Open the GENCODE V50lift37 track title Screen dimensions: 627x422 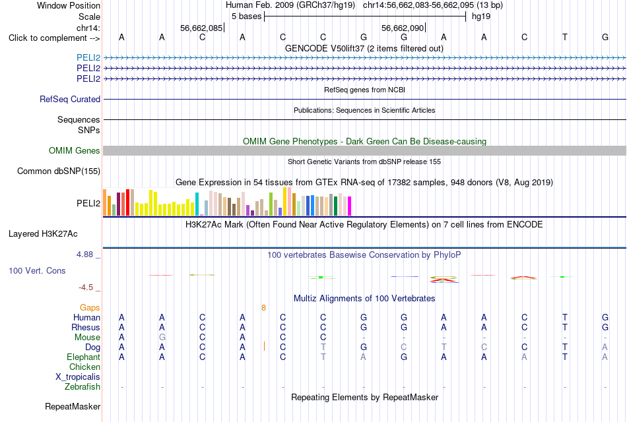(x=364, y=48)
